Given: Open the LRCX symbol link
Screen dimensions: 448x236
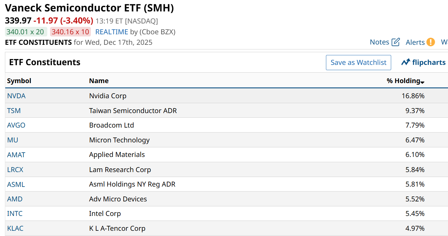Looking at the screenshot, I should [15, 170].
